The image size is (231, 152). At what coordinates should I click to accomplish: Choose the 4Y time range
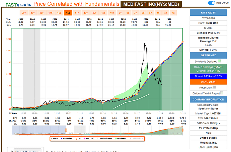(158, 13)
